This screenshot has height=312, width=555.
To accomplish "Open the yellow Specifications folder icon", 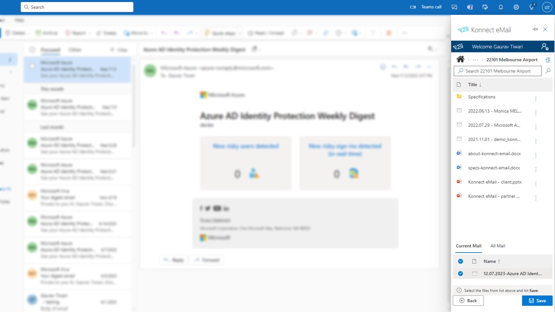I will pos(459,97).
